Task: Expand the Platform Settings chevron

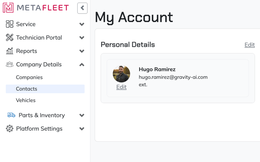Action: [x=82, y=129]
